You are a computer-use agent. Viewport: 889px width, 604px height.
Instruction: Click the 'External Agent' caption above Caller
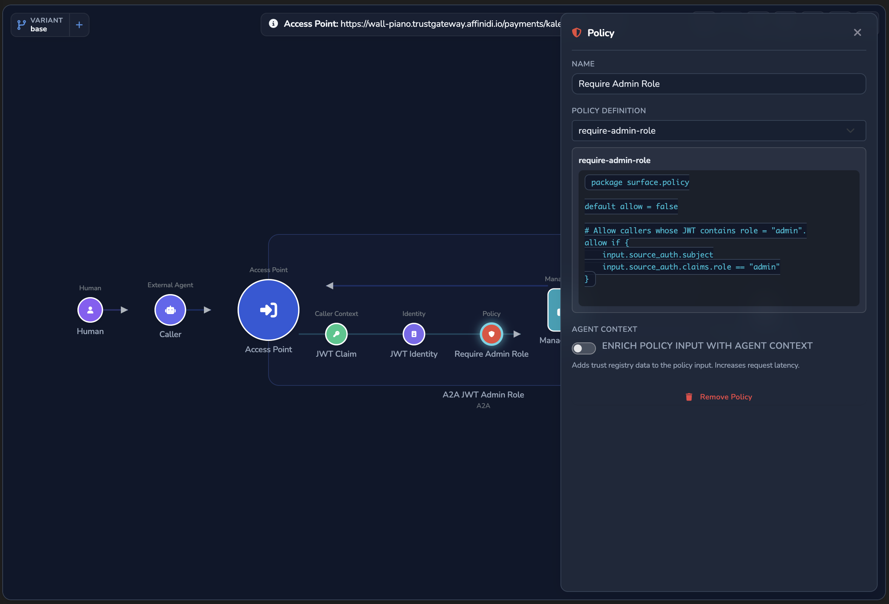tap(170, 285)
